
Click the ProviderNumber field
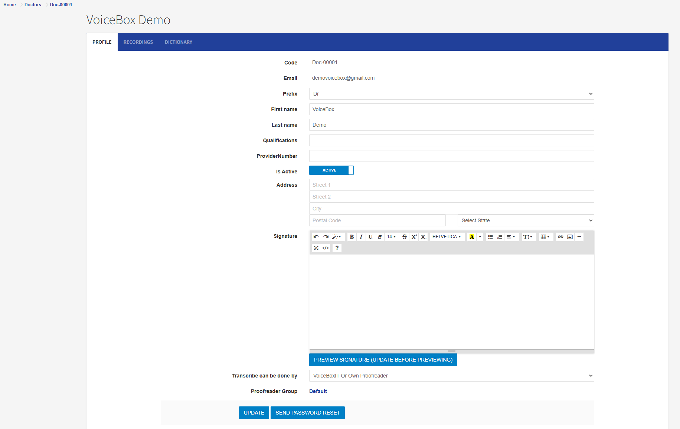tap(451, 156)
